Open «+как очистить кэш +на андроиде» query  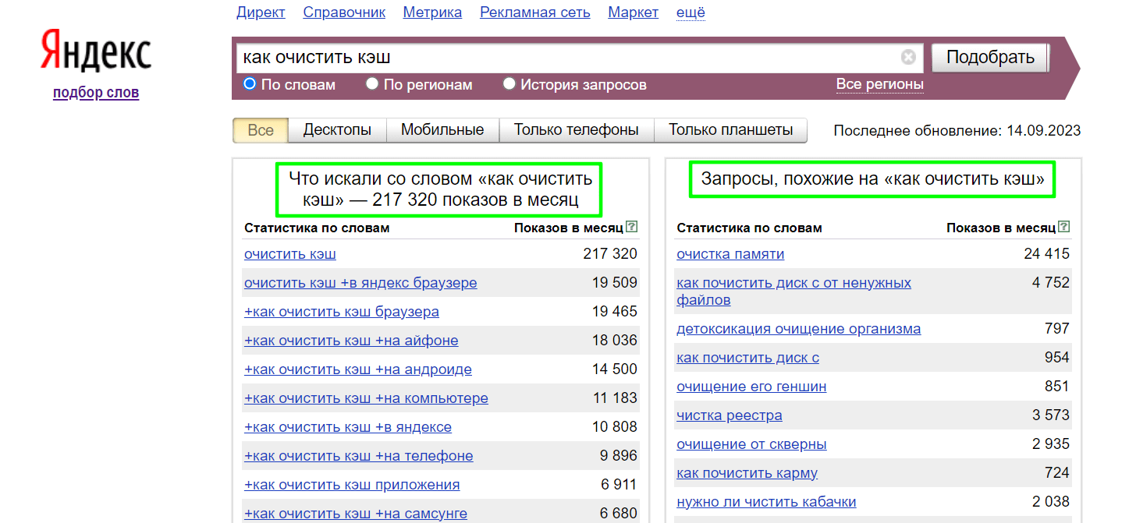pyautogui.click(x=358, y=369)
